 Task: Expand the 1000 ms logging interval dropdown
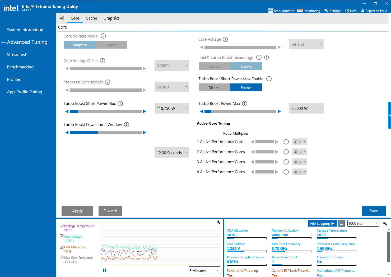(x=363, y=223)
